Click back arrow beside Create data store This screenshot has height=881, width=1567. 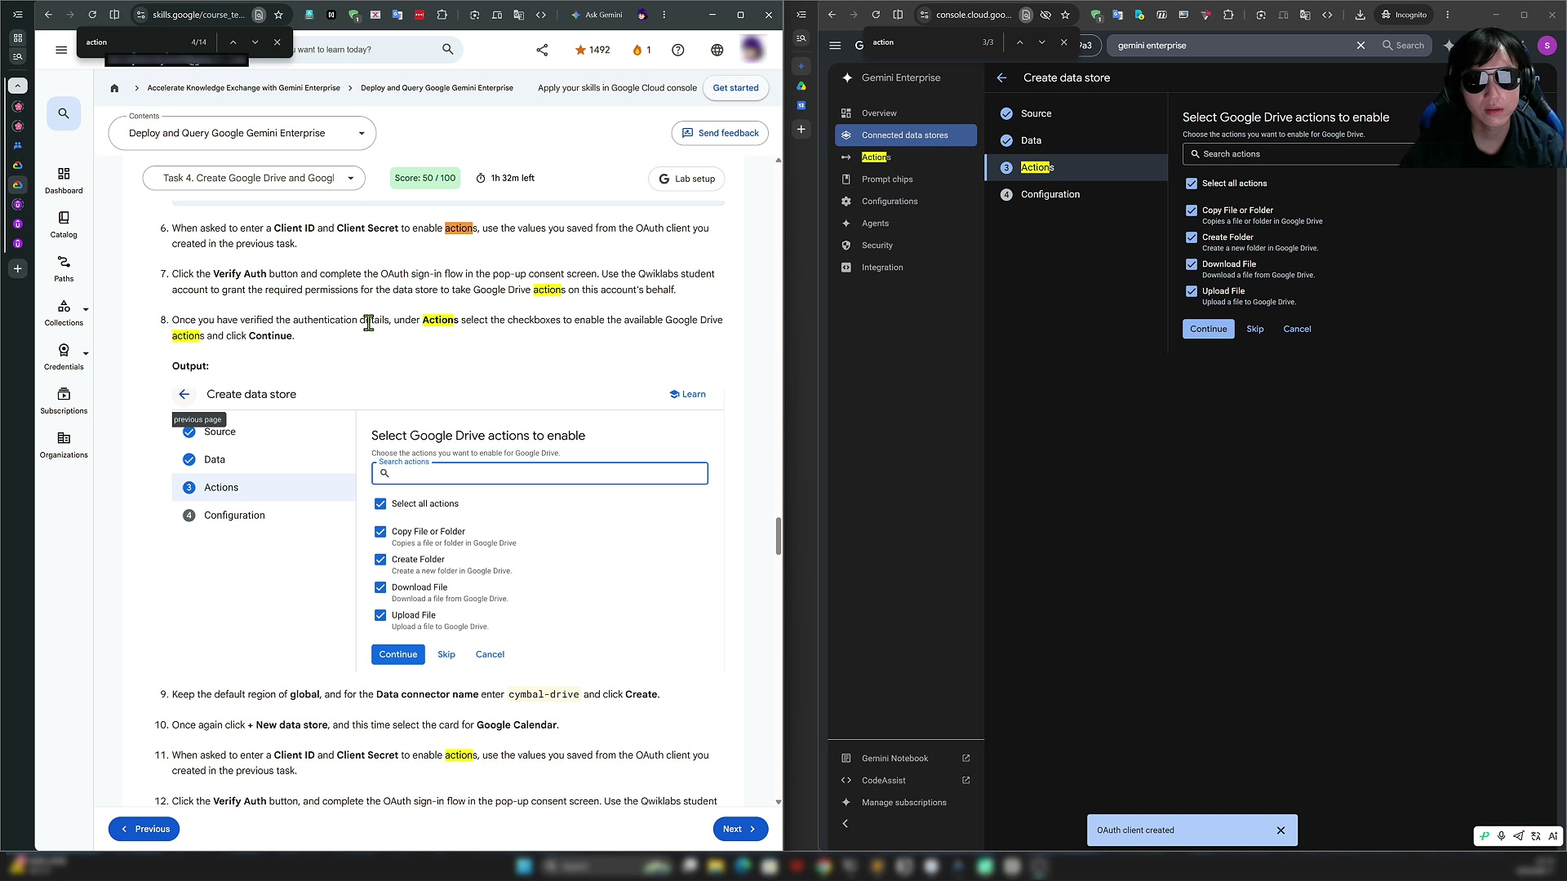pos(1001,77)
